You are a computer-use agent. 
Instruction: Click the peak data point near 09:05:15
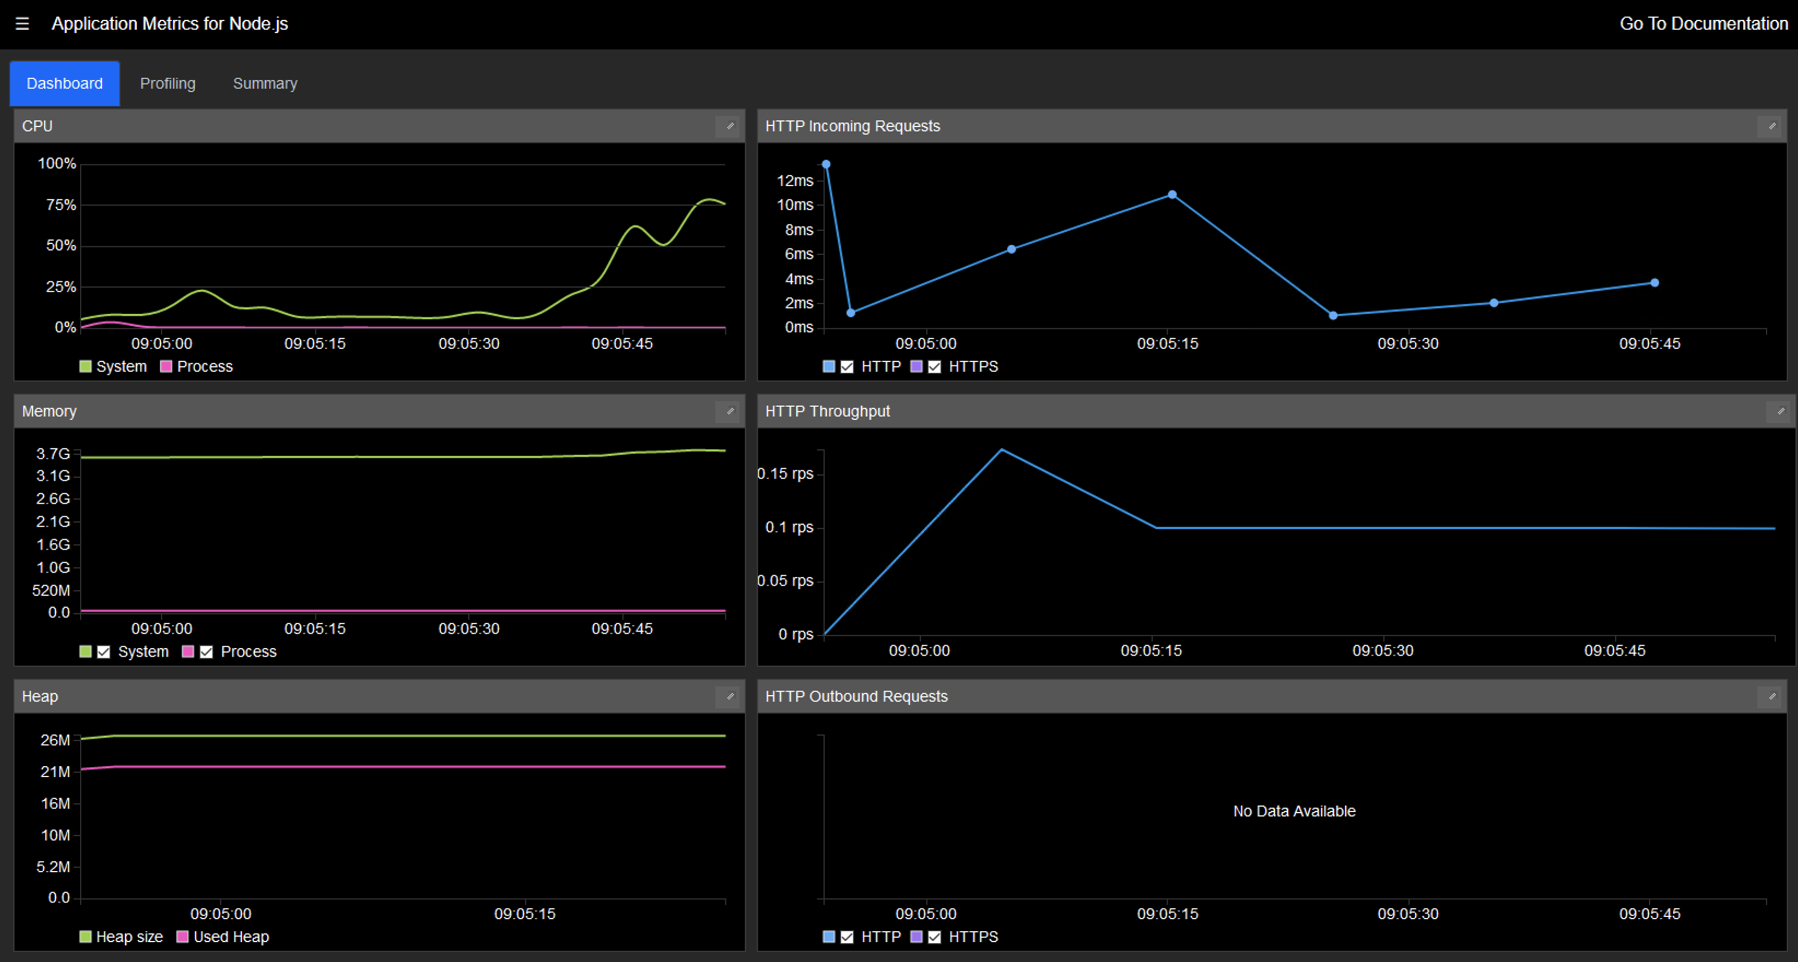[x=1172, y=195]
